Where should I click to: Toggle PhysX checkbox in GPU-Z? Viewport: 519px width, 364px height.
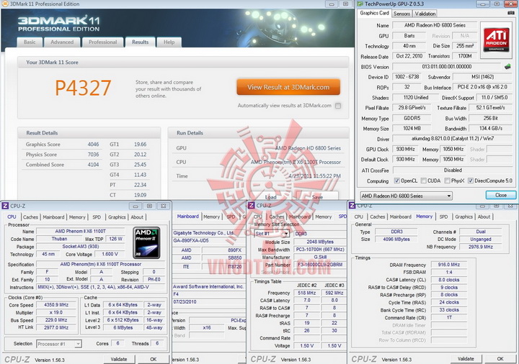(x=447, y=181)
